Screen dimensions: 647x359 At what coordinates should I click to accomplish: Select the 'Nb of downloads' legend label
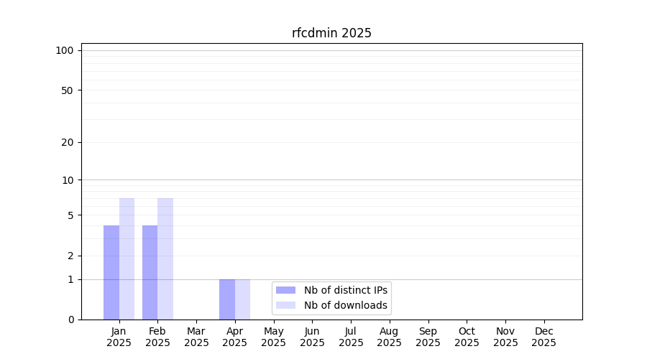(x=346, y=305)
